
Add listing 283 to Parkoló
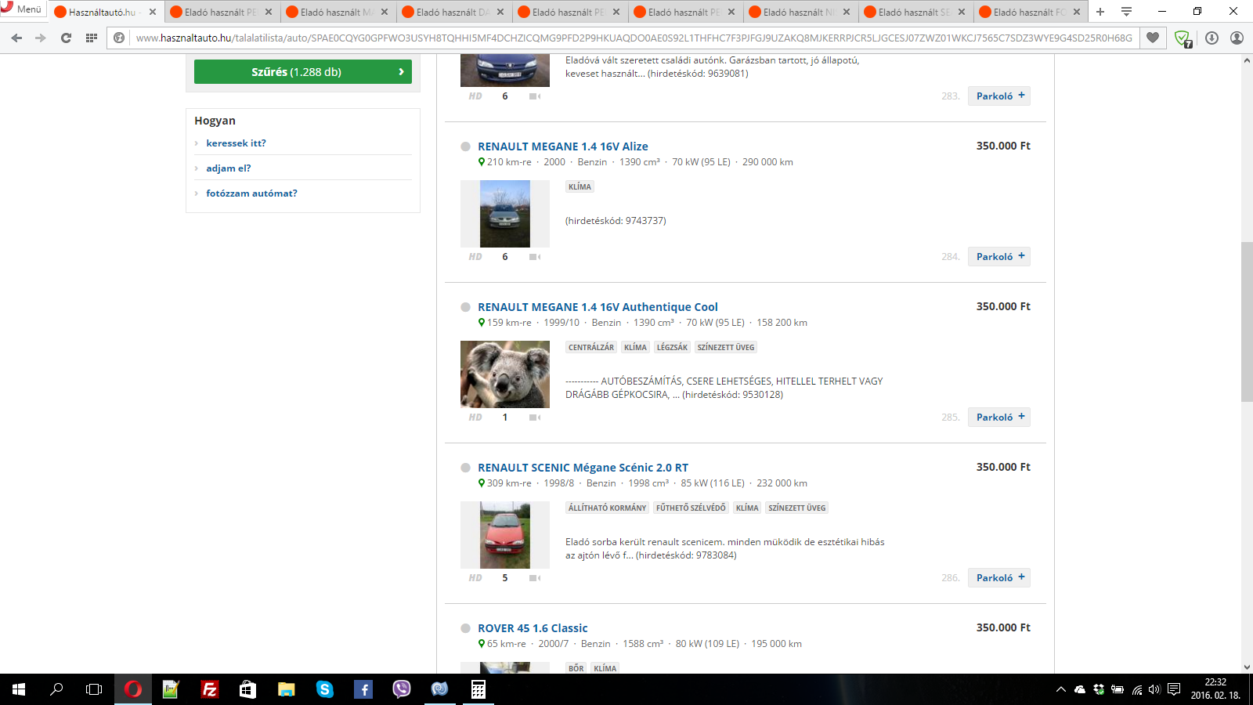tap(999, 96)
